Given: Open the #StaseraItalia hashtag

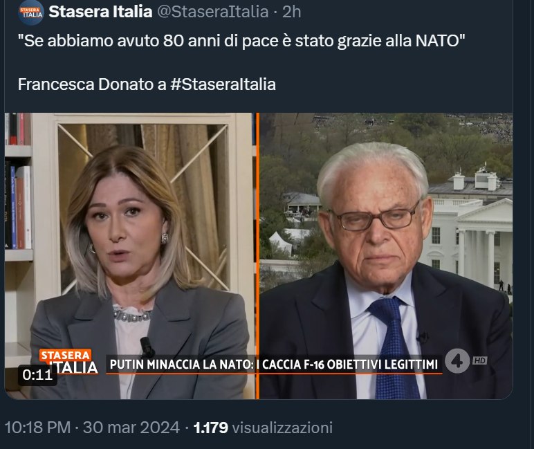Looking at the screenshot, I should pyautogui.click(x=223, y=84).
